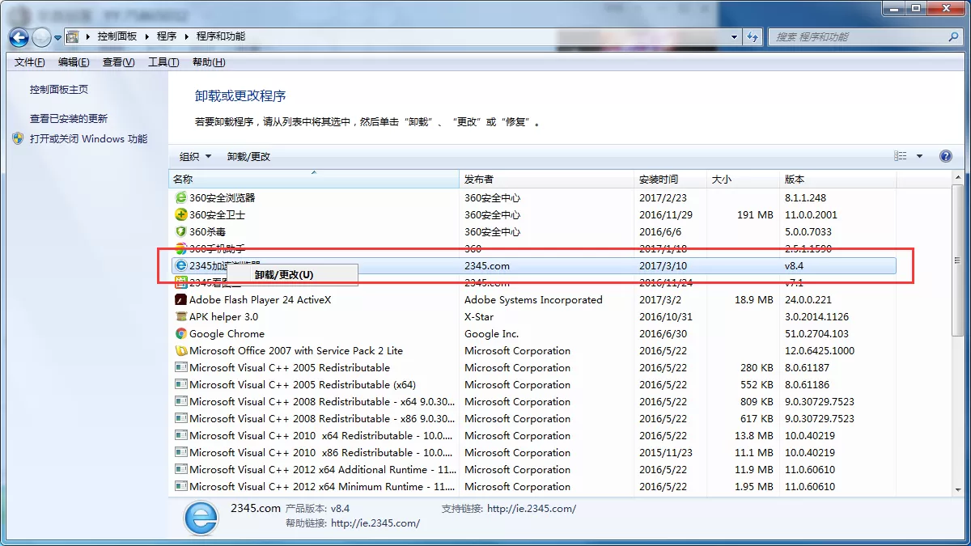Click the large 2345 browser icon in details pane

coord(201,518)
